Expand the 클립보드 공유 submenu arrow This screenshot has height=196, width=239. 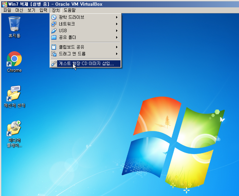(116, 47)
